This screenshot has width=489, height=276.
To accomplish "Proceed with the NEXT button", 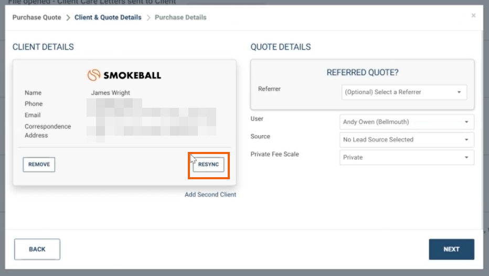I will pos(451,249).
